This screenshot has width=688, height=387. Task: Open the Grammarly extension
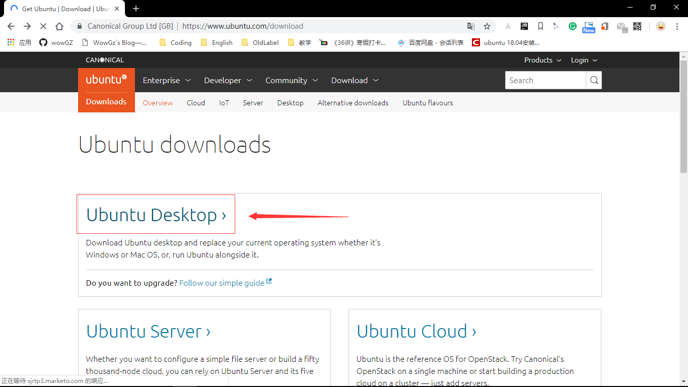pos(573,26)
